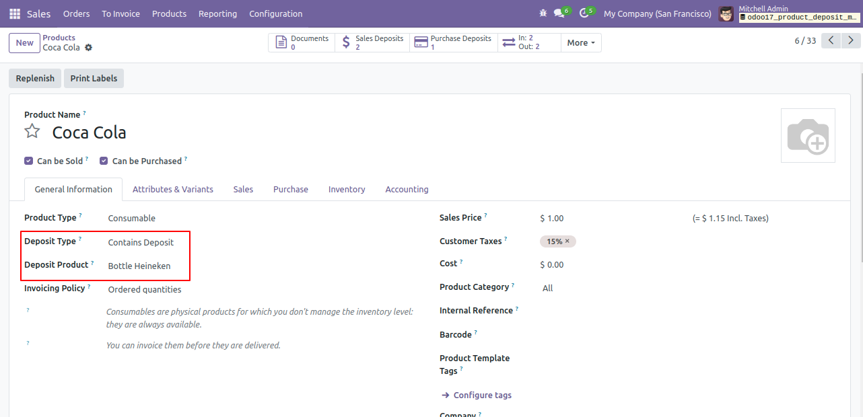The width and height of the screenshot is (863, 417).
Task: Open the Products menu
Action: coord(169,13)
